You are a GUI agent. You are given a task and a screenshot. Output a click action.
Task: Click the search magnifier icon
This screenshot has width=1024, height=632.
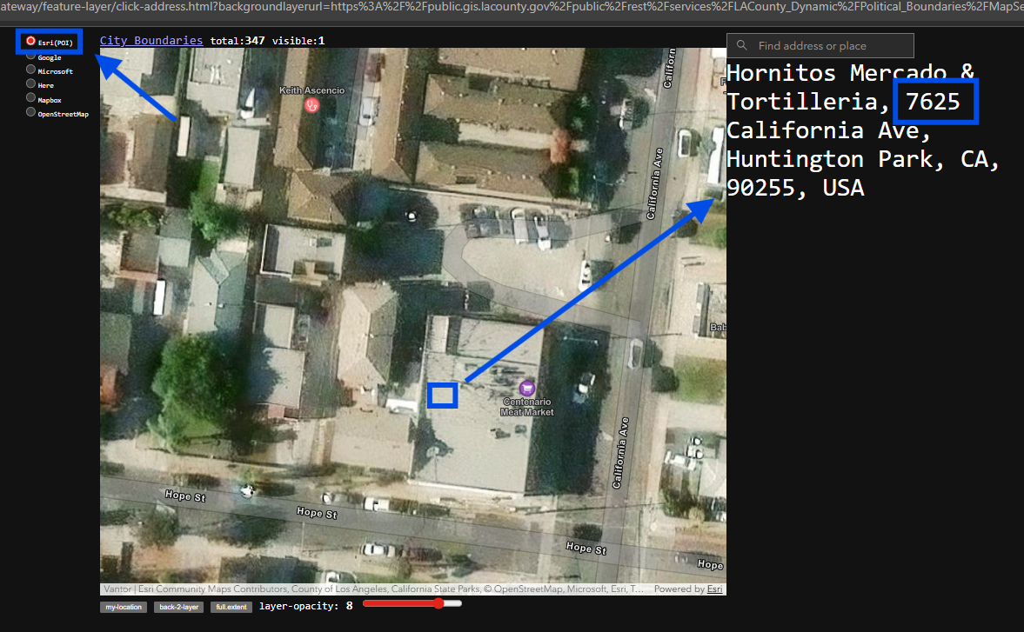pyautogui.click(x=743, y=46)
